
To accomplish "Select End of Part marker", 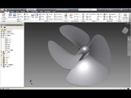I will click(x=7, y=67).
